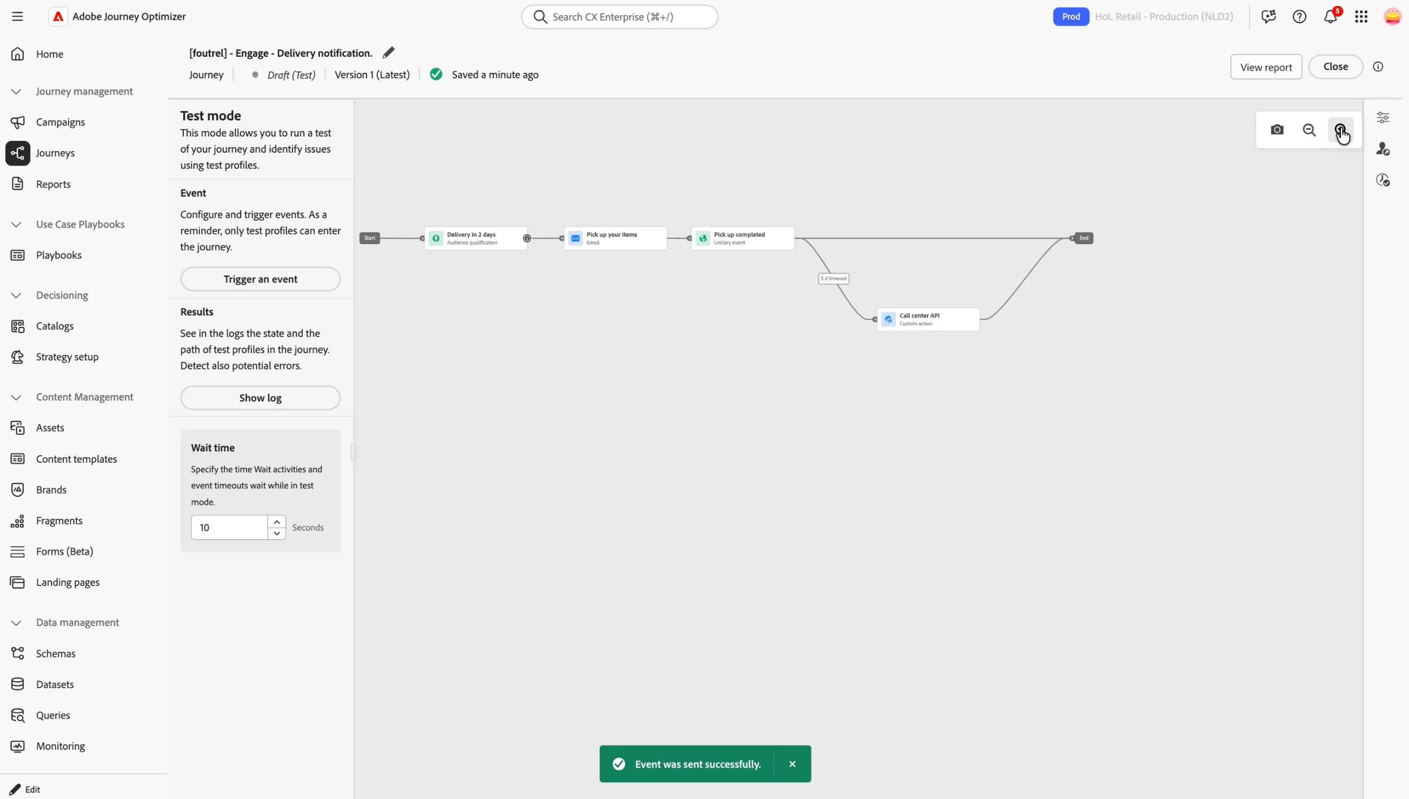Click the View report button
This screenshot has width=1409, height=799.
pyautogui.click(x=1266, y=67)
